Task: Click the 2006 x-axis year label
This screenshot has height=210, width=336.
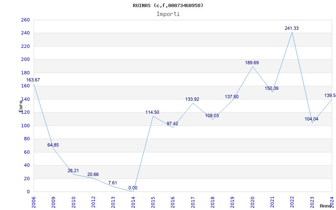Action: pos(34,202)
